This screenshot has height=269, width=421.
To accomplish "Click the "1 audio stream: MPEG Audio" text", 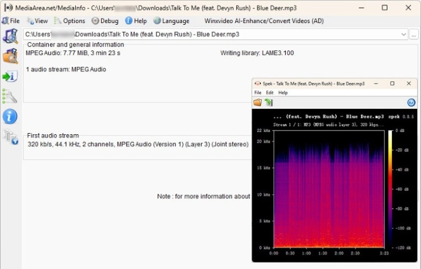I will (66, 69).
